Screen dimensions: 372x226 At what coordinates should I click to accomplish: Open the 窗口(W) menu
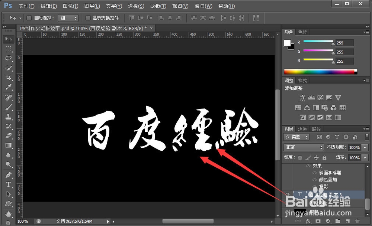(203, 6)
